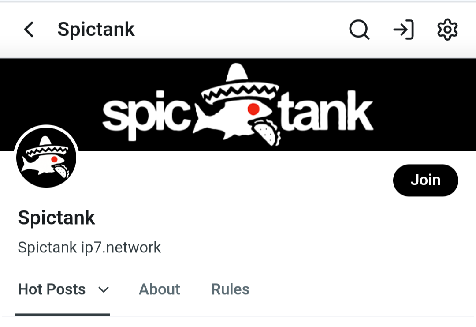Switch to the About tab
Viewport: 476px width, 327px height.
(160, 289)
